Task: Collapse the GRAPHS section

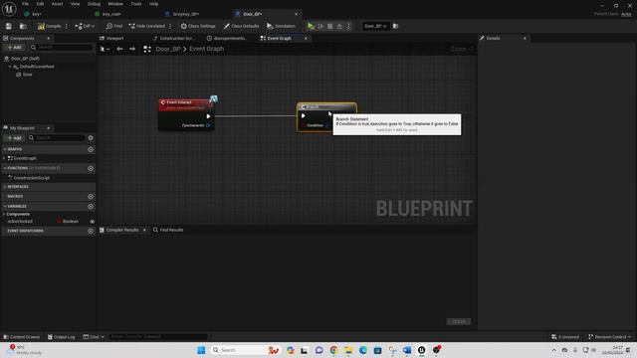Action: pos(5,149)
